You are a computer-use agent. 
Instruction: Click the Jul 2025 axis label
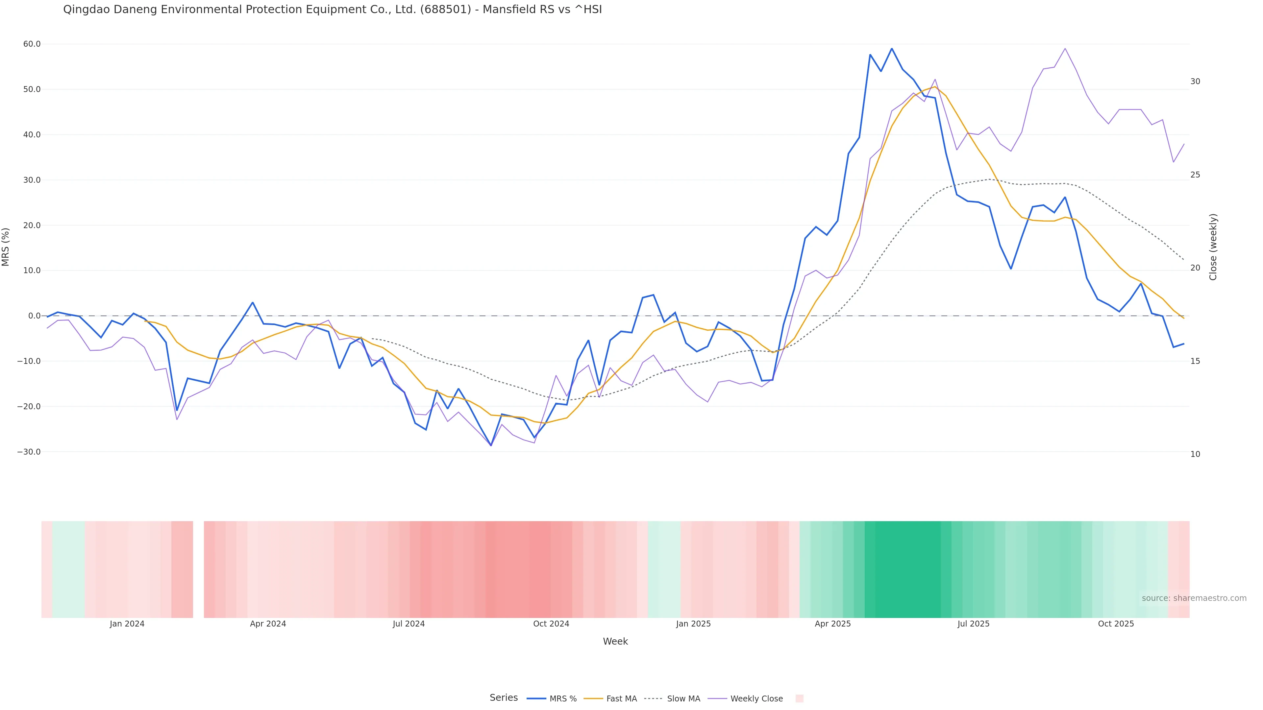coord(973,624)
